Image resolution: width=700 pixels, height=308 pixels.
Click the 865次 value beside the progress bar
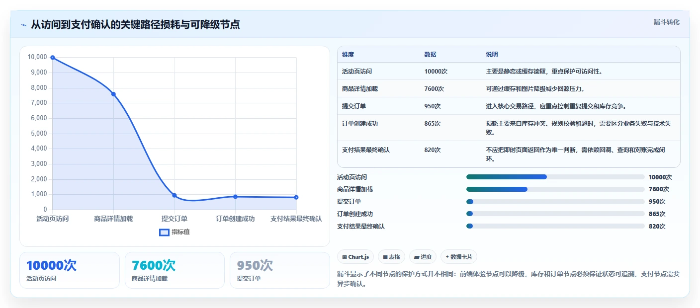[x=657, y=214]
